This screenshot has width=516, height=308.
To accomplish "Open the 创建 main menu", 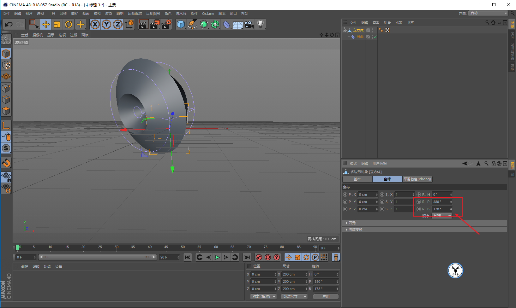I will (x=29, y=14).
